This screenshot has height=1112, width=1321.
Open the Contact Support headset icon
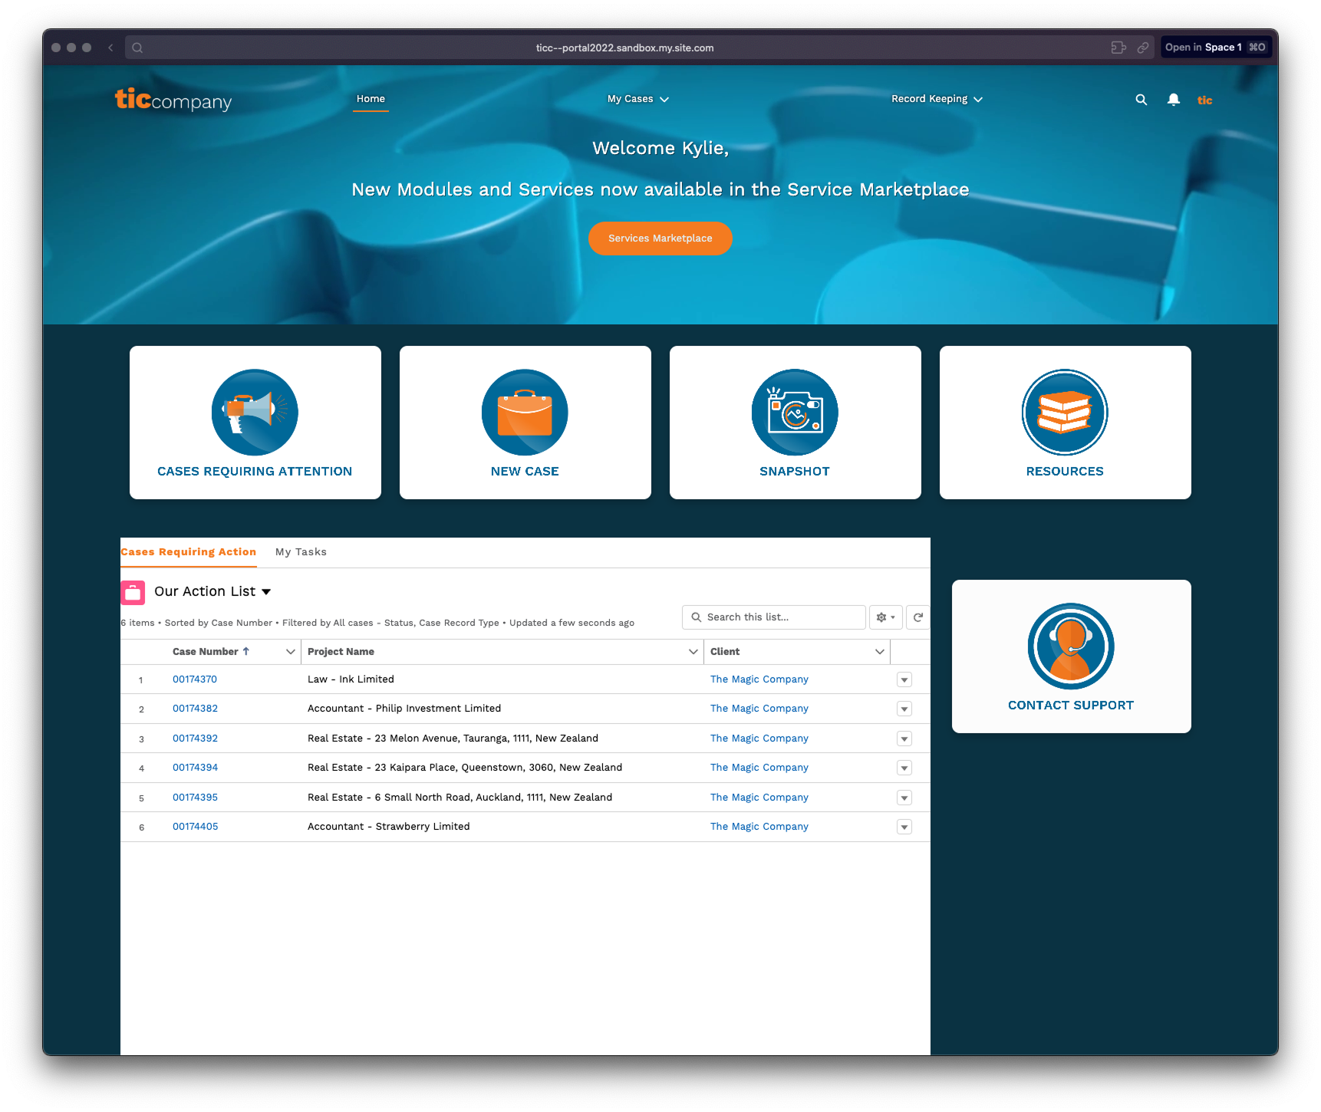(1071, 646)
